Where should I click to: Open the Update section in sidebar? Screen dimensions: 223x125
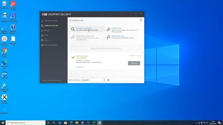[45, 31]
